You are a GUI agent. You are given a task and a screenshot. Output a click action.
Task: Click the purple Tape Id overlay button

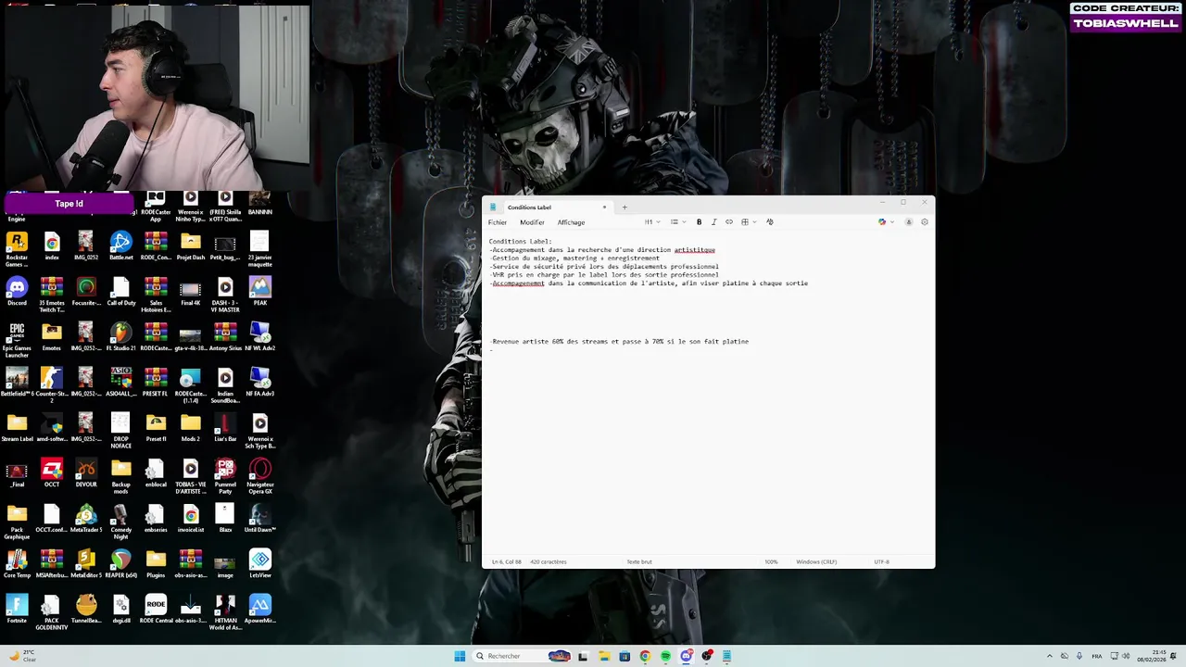click(69, 204)
